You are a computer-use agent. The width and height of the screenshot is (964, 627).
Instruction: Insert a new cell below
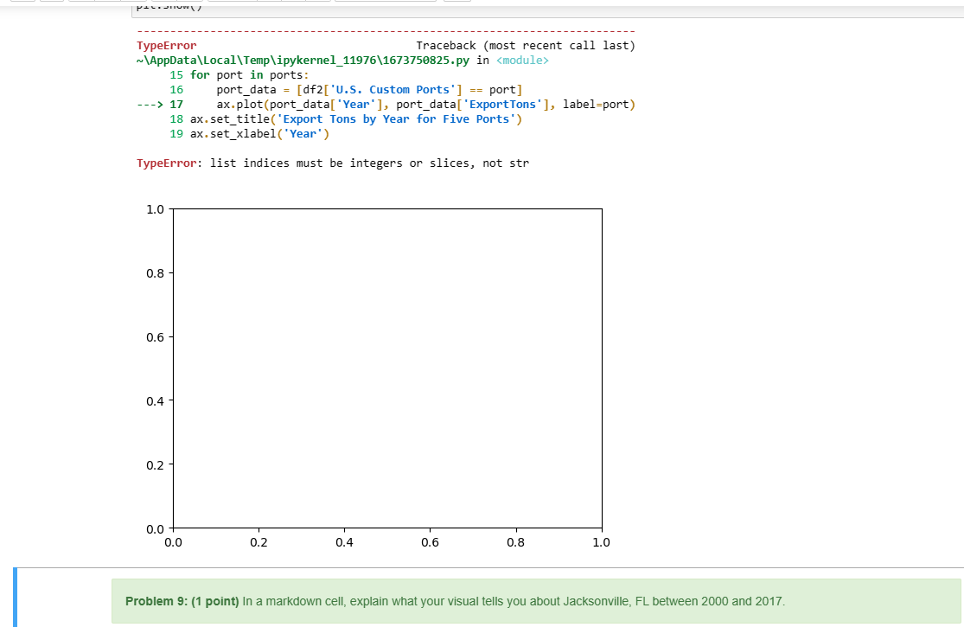pos(54,3)
